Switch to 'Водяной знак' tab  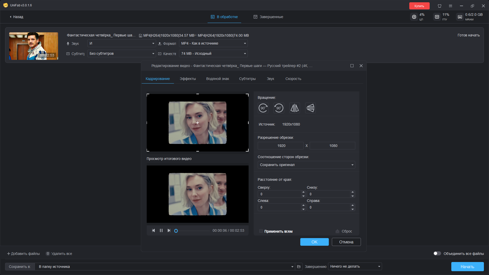click(218, 79)
